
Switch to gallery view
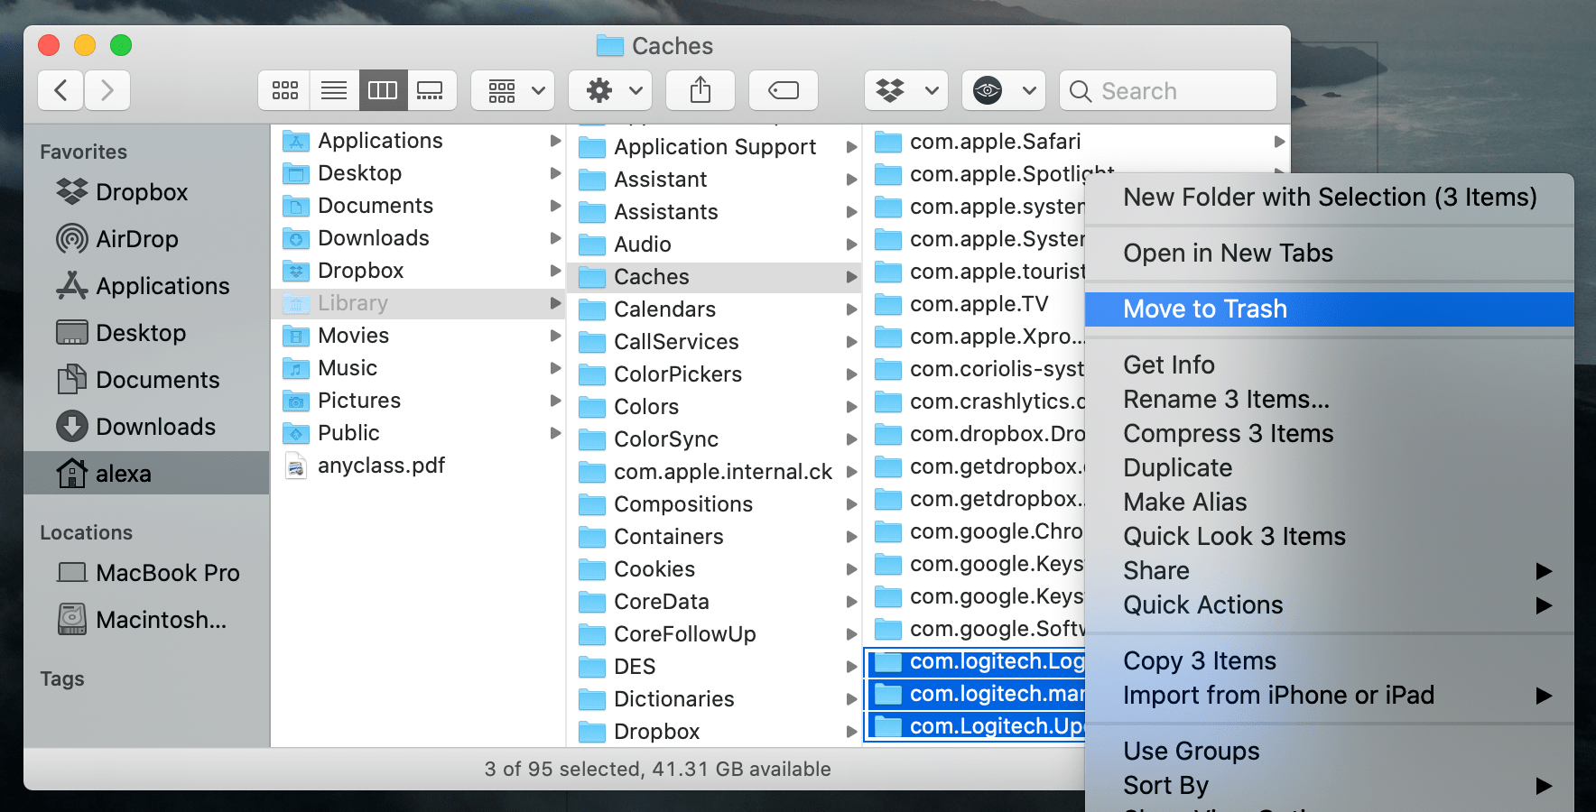tap(431, 90)
